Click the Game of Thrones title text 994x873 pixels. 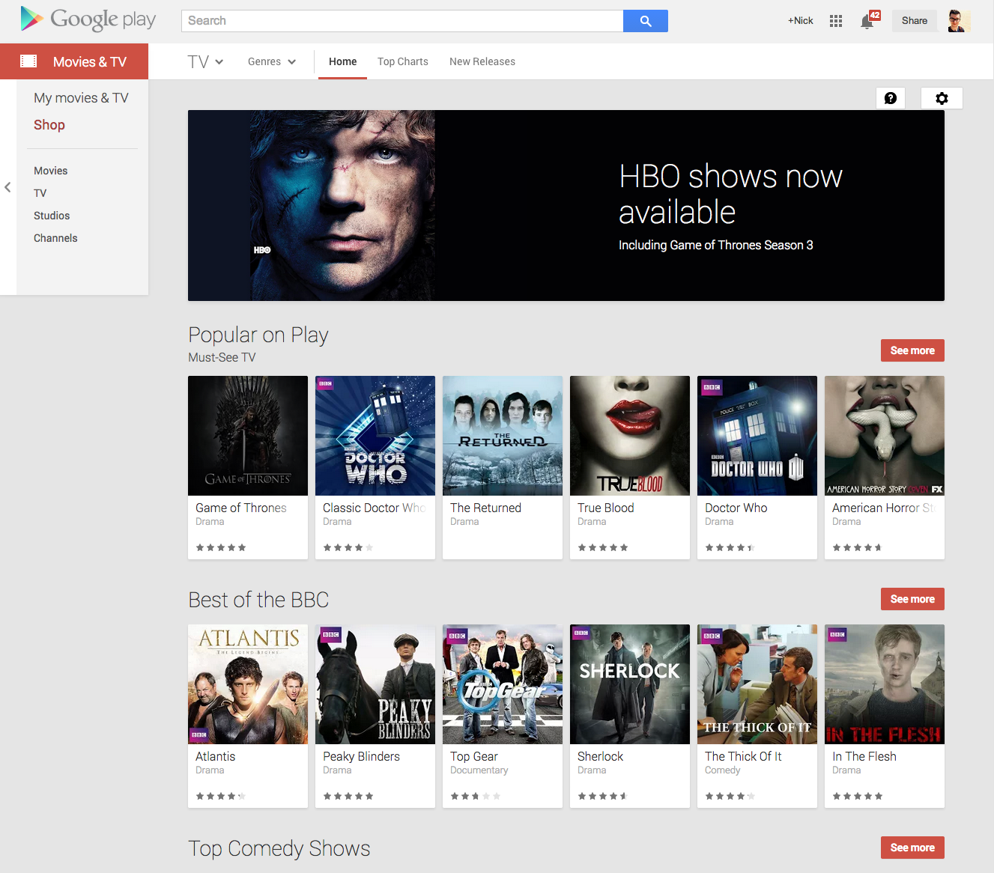[x=241, y=508]
